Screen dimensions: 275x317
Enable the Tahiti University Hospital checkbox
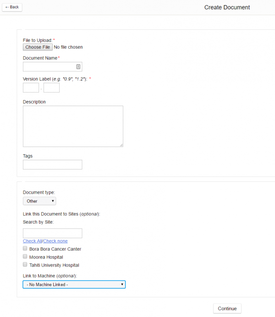pyautogui.click(x=25, y=264)
